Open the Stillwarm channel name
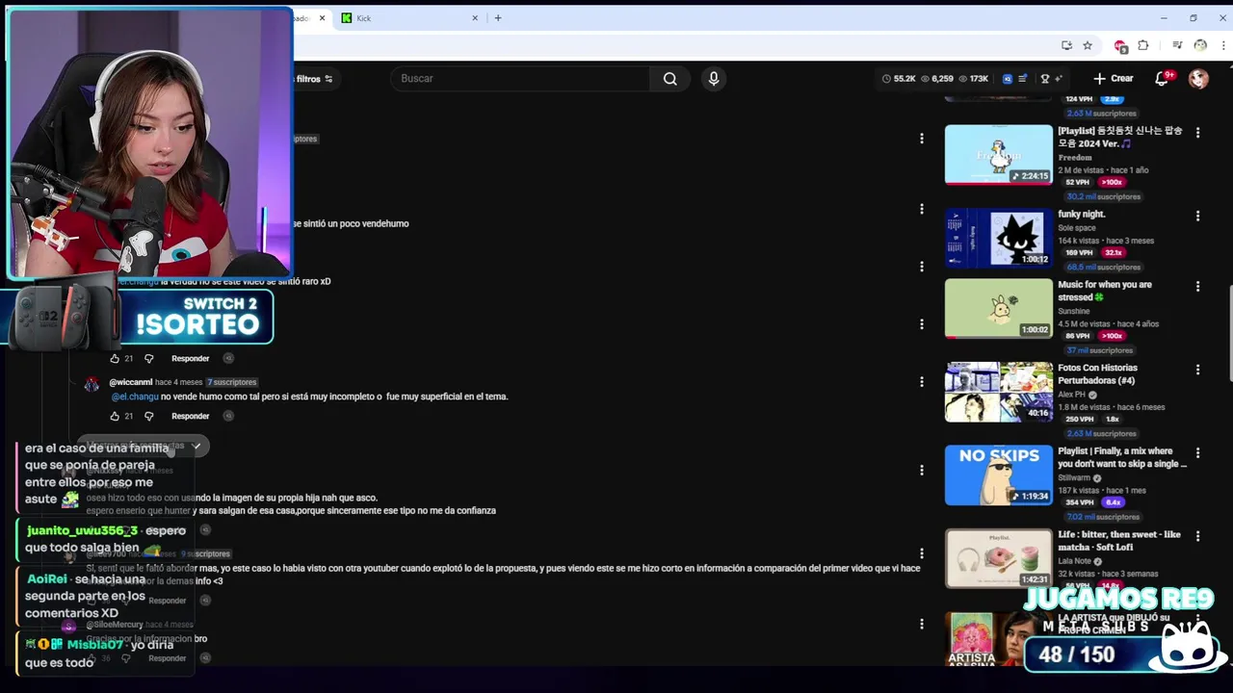 1075,478
